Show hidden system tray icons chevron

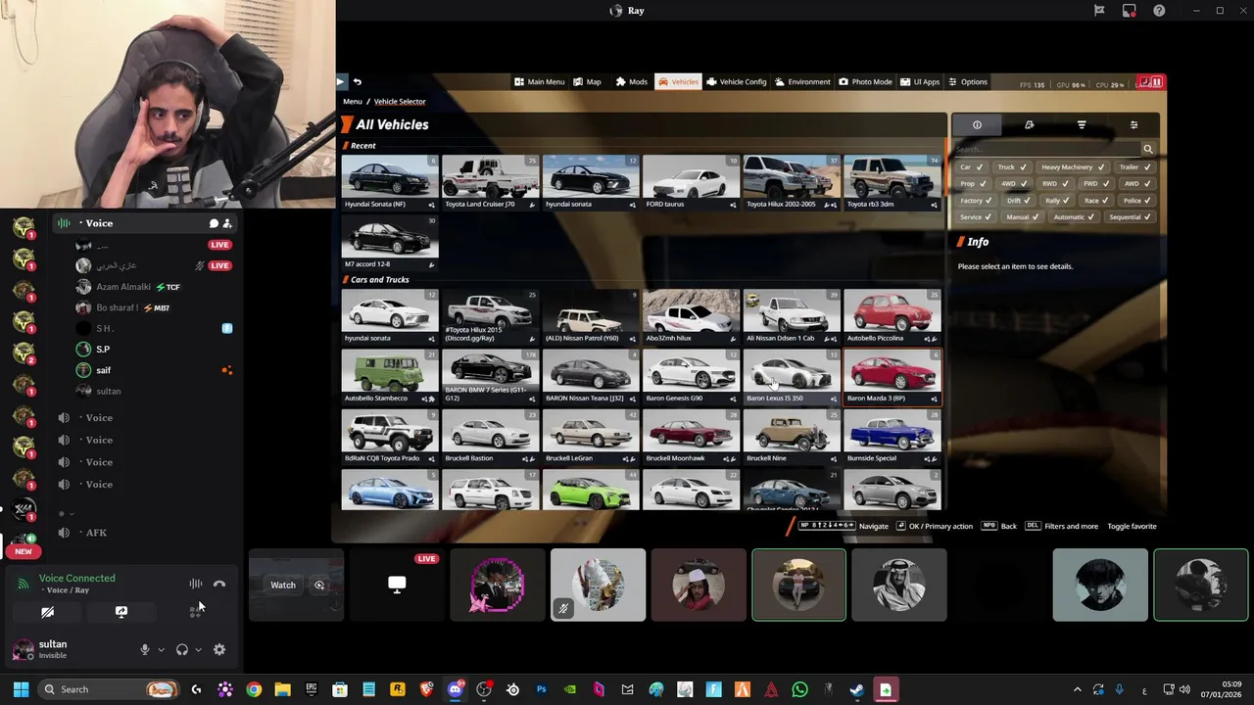[1077, 689]
